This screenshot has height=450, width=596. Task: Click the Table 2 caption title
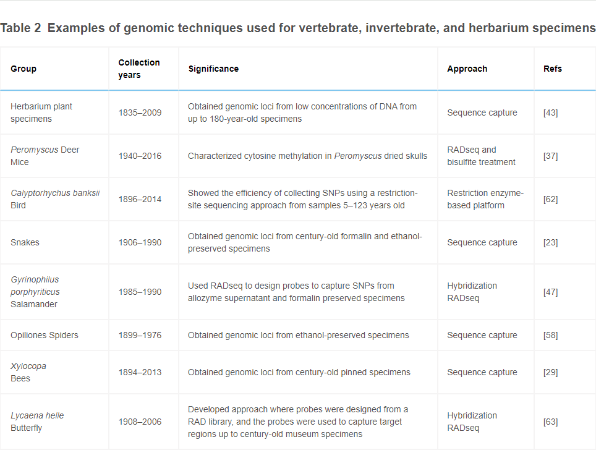pos(298,28)
